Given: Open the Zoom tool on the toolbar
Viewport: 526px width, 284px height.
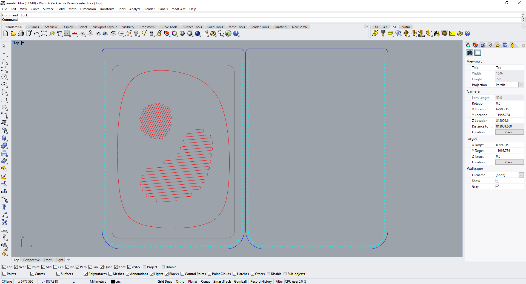Looking at the screenshot, I should (x=44, y=34).
